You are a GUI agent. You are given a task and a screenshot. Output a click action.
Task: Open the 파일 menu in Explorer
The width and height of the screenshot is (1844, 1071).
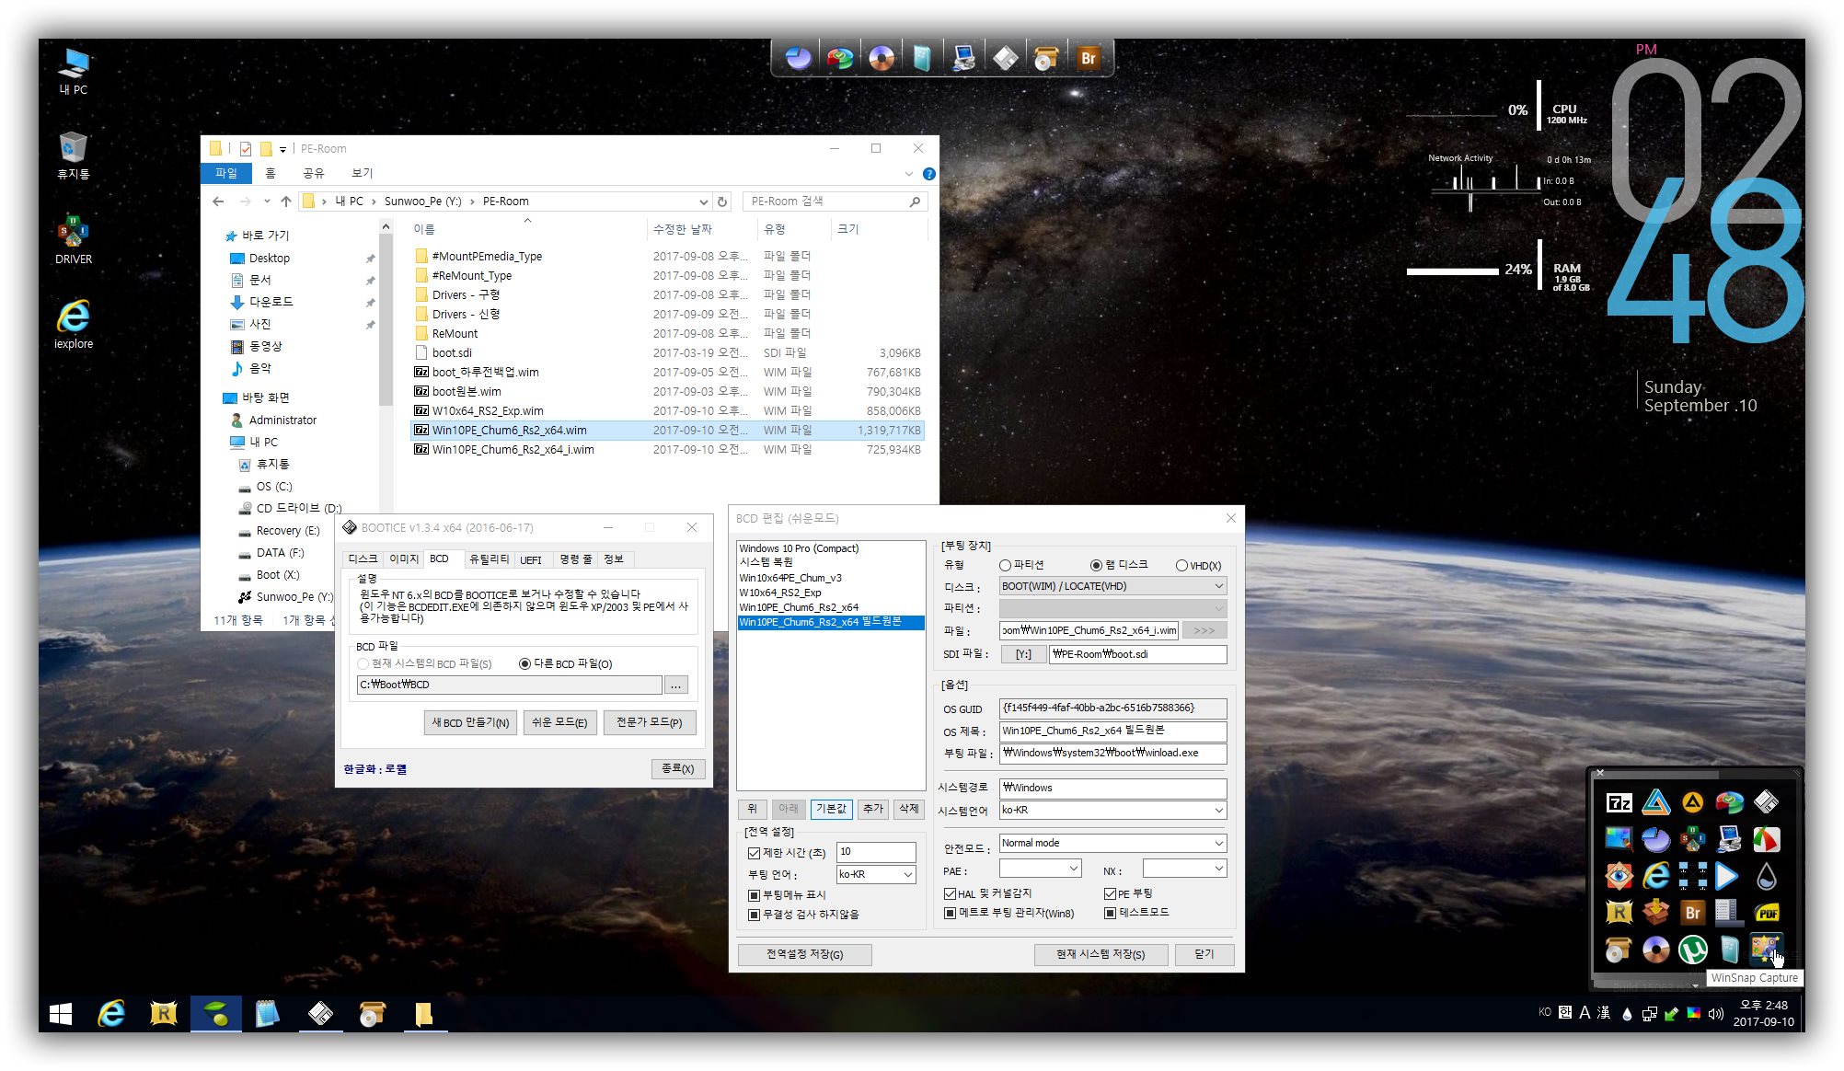(x=225, y=173)
